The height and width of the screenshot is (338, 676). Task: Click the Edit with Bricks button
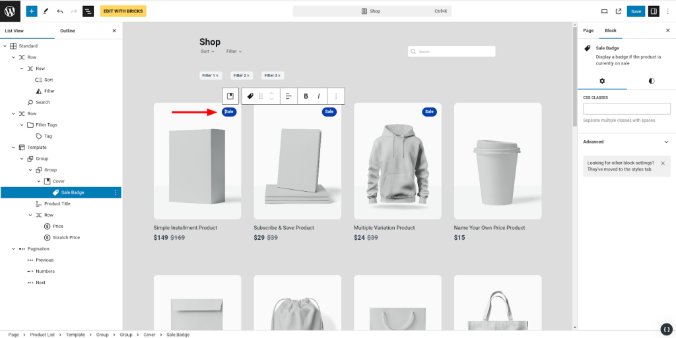coord(123,11)
